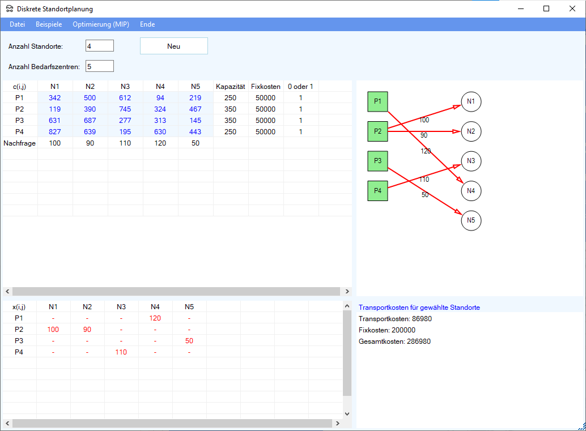Select the green P2 node in diagram

tap(377, 131)
